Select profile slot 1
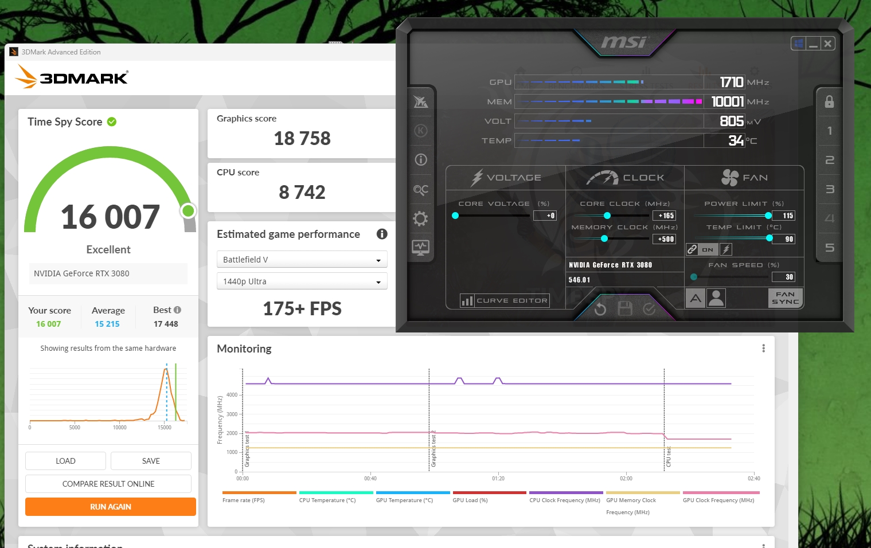This screenshot has height=548, width=871. pyautogui.click(x=829, y=131)
